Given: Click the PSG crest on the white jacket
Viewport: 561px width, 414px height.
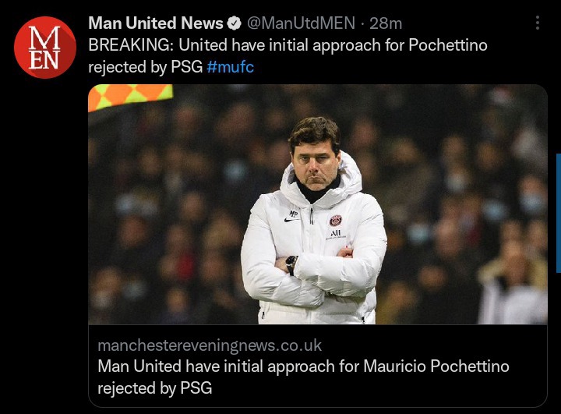Looking at the screenshot, I should click(336, 221).
